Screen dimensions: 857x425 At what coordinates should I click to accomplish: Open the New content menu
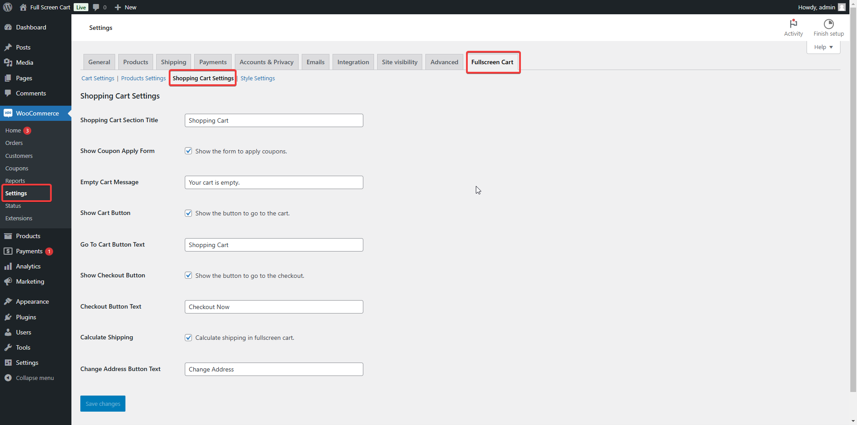click(x=126, y=7)
